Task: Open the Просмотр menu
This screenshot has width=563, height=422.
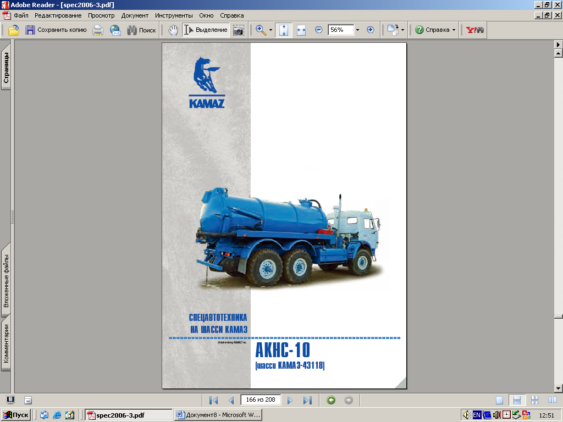Action: tap(101, 15)
